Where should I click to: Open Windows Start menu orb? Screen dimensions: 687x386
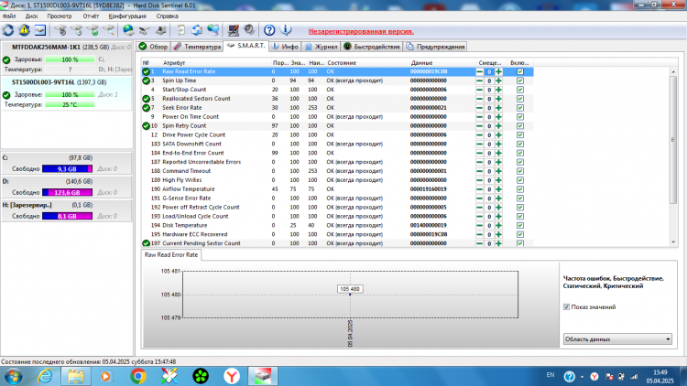tap(13, 376)
